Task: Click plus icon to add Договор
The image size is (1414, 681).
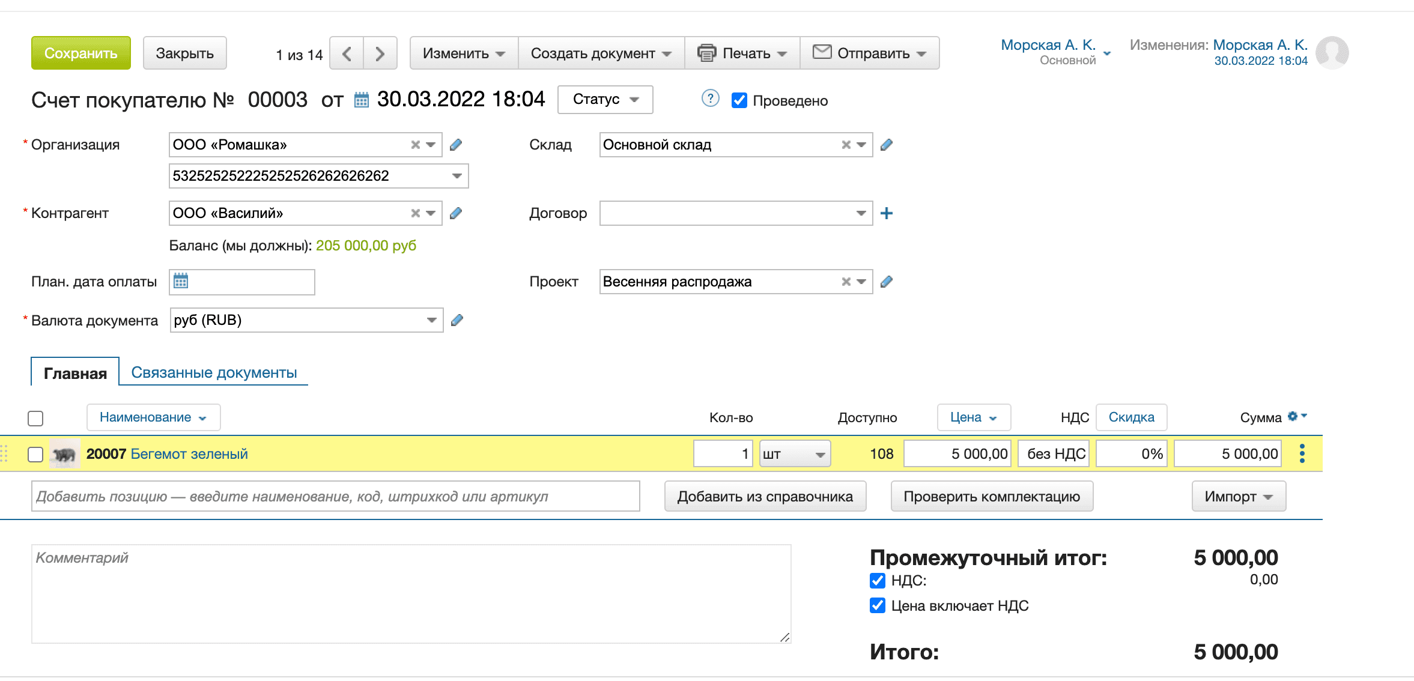Action: click(887, 213)
